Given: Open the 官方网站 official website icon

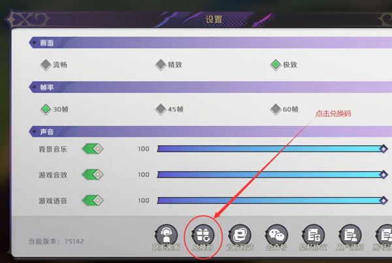Looking at the screenshot, I should click(x=240, y=236).
